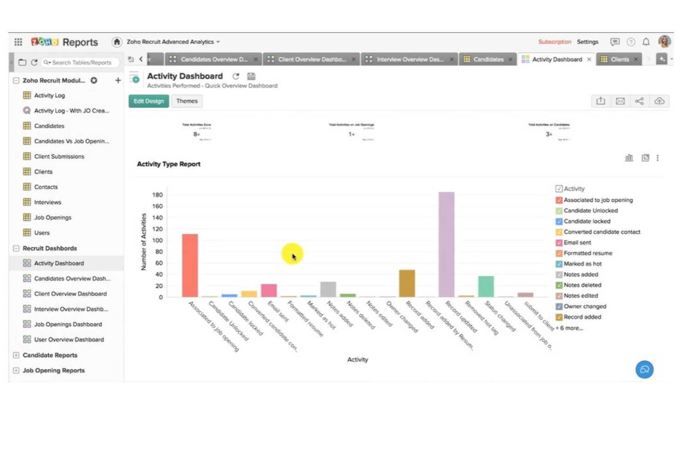Click the Search Tables/Reports field
This screenshot has width=681, height=454.
click(x=81, y=63)
